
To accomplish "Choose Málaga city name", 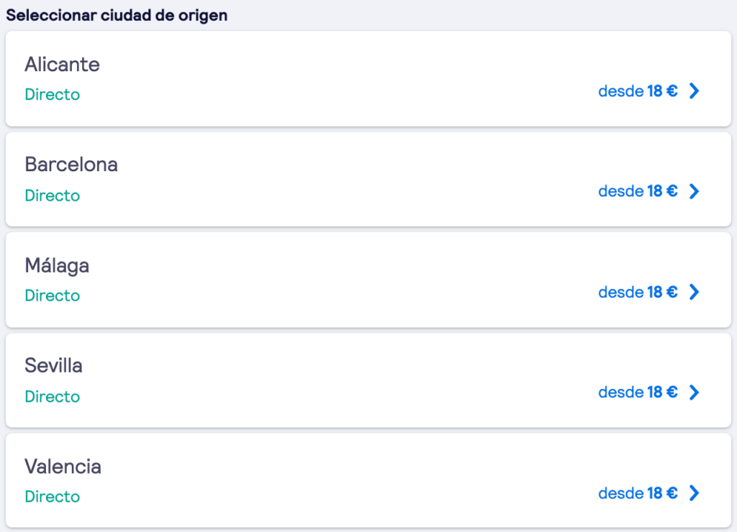I will point(57,265).
